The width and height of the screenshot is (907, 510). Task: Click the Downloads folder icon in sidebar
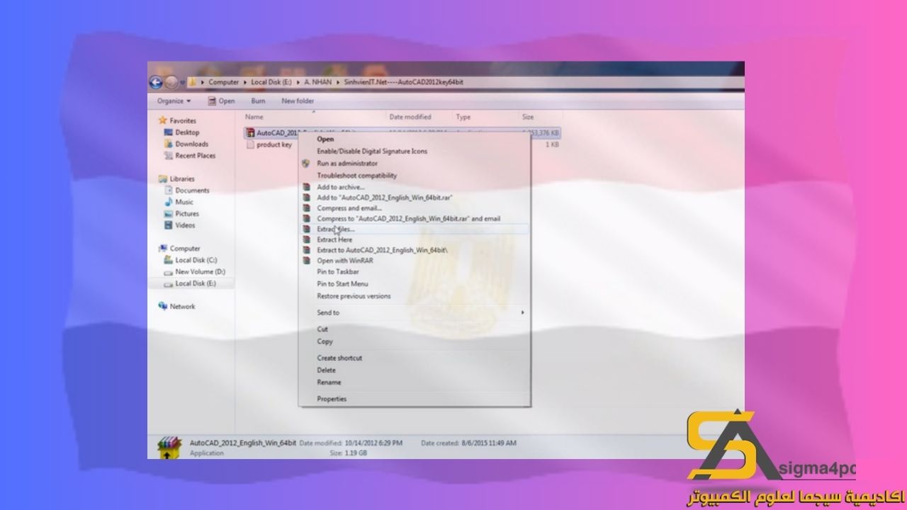(x=169, y=144)
